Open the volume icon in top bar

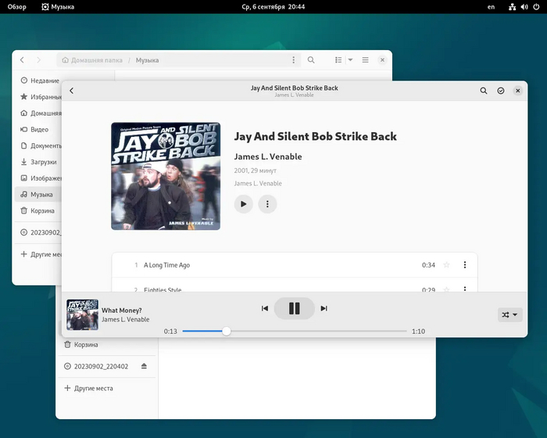pyautogui.click(x=524, y=6)
